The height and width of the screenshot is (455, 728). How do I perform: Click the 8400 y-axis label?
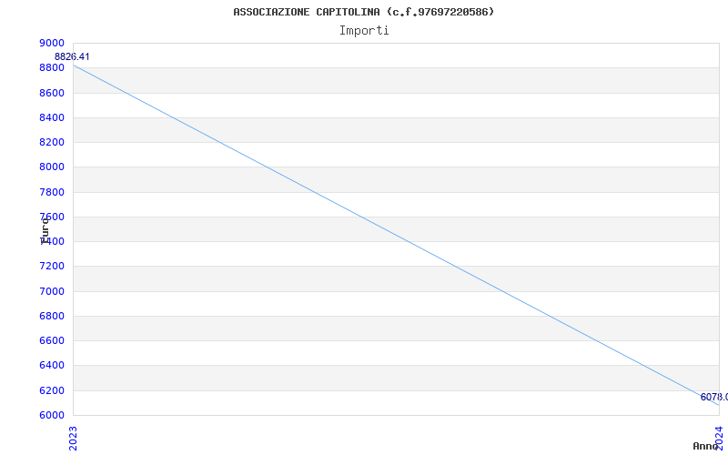(52, 117)
